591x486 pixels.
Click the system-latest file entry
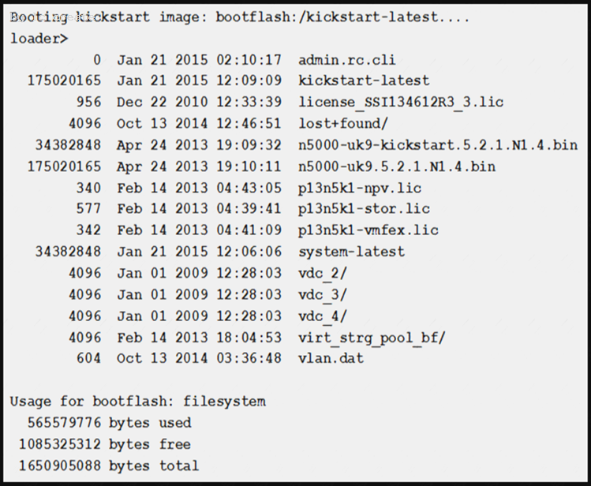[x=351, y=252]
